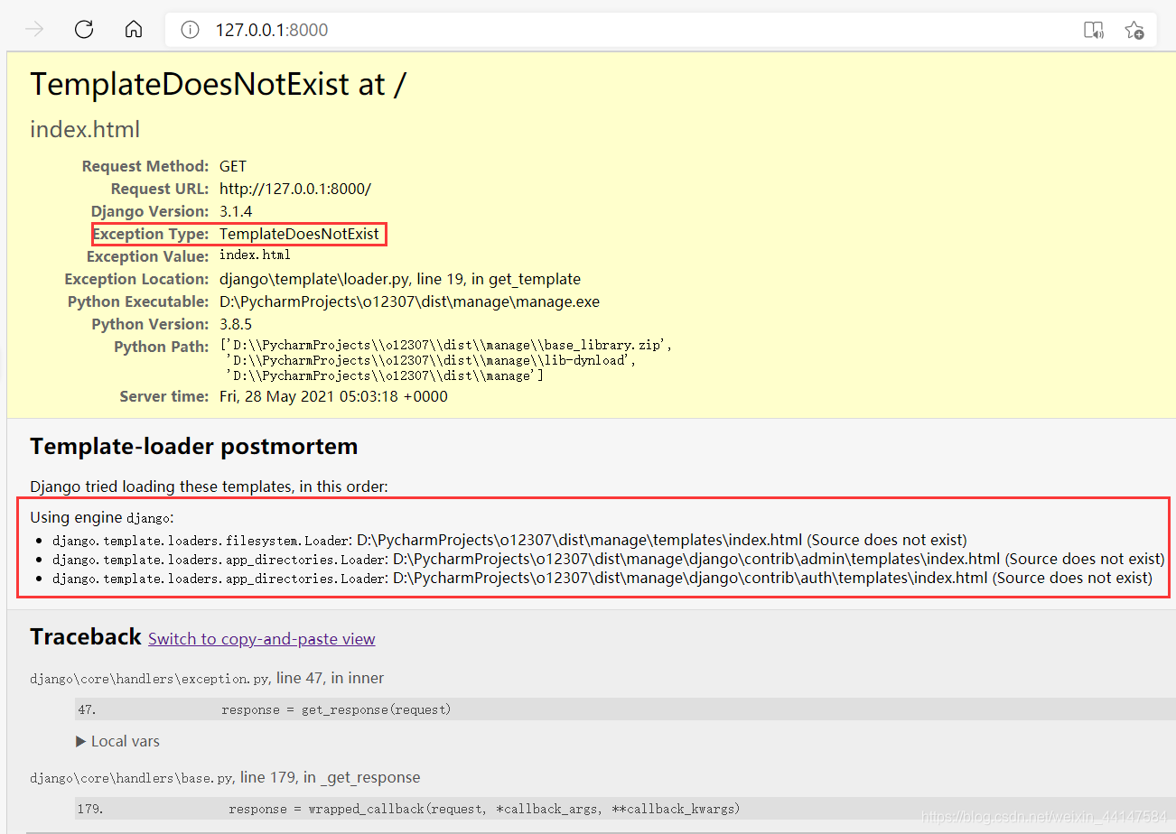Start Read aloud for this page
Screen dimensions: 1176x834
click(1094, 30)
